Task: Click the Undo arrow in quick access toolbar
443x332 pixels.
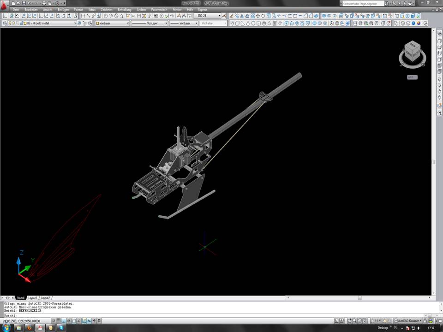Action: pos(30,3)
